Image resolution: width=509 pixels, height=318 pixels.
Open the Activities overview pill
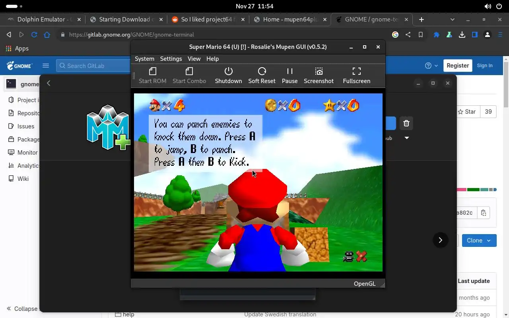(15, 6)
